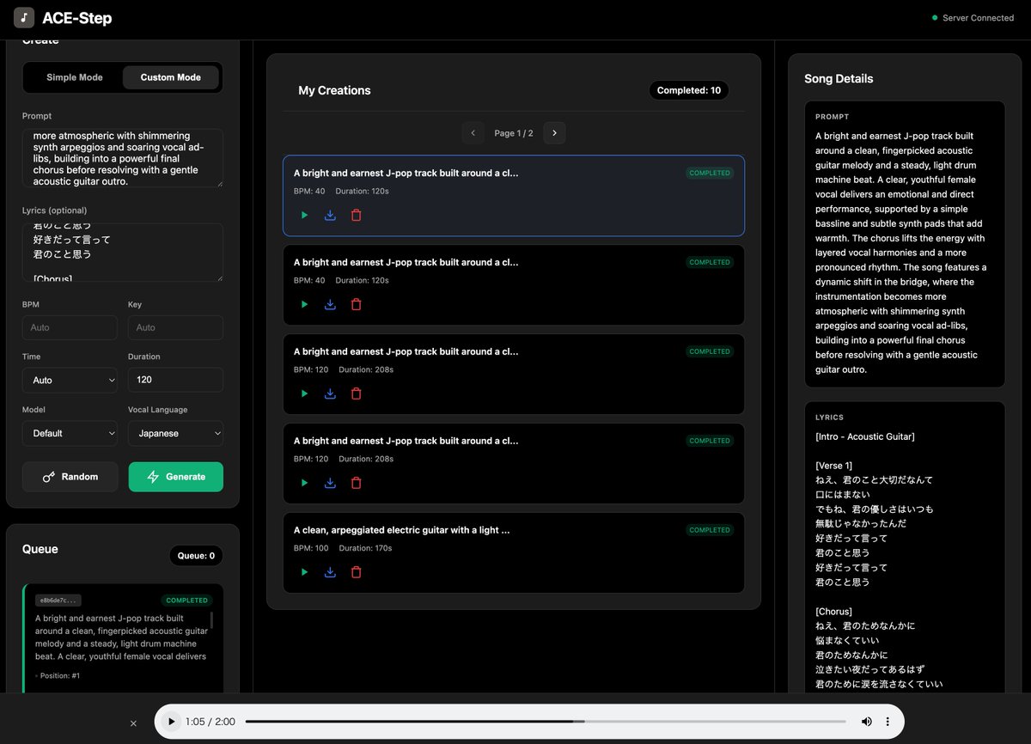Screen dimensions: 1031x744
Task: Click 'BPM: 100' on the guitar track
Action: point(311,548)
